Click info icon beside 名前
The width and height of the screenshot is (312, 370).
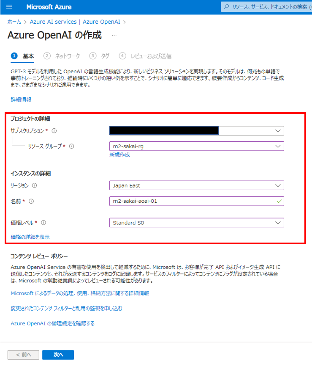click(x=31, y=201)
